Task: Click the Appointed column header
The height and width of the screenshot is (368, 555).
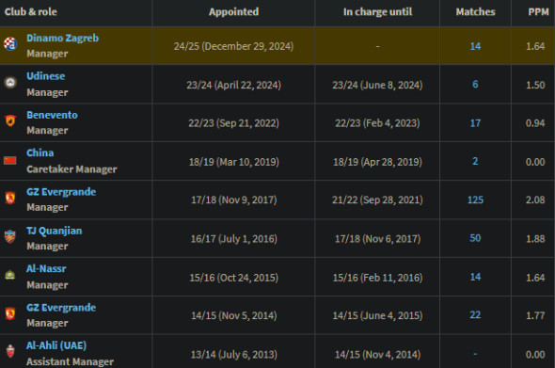Action: (233, 12)
